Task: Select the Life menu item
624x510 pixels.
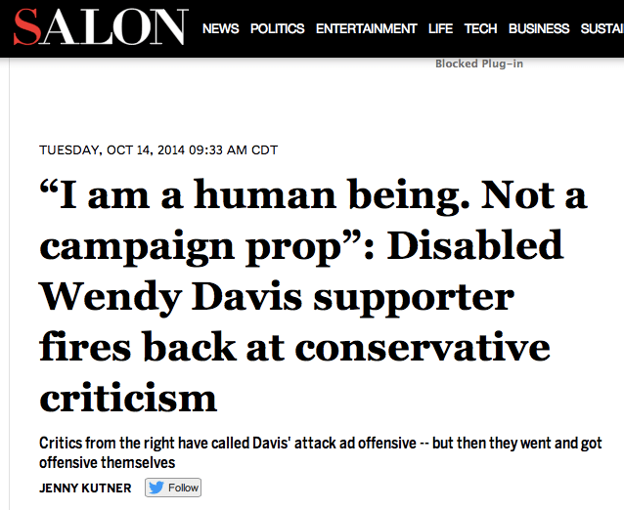Action: click(440, 29)
